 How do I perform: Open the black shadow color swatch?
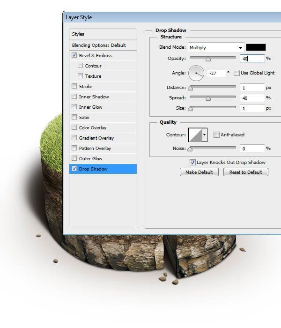point(256,47)
